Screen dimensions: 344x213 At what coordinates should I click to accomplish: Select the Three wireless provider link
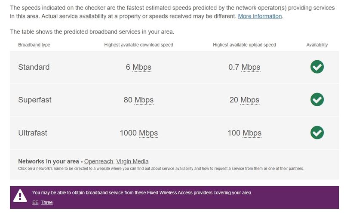coord(46,202)
